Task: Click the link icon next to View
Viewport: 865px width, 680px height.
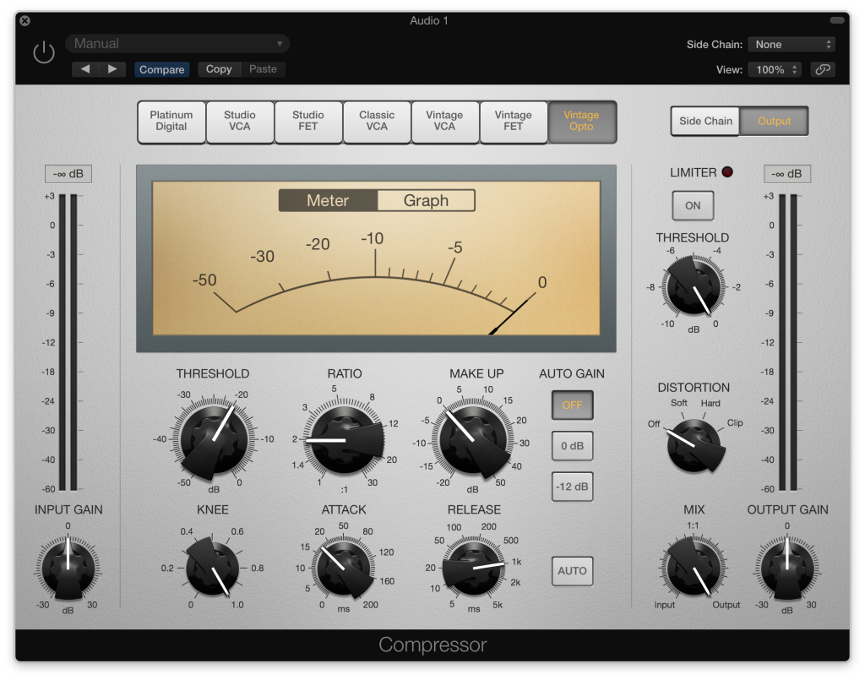Action: coord(823,69)
